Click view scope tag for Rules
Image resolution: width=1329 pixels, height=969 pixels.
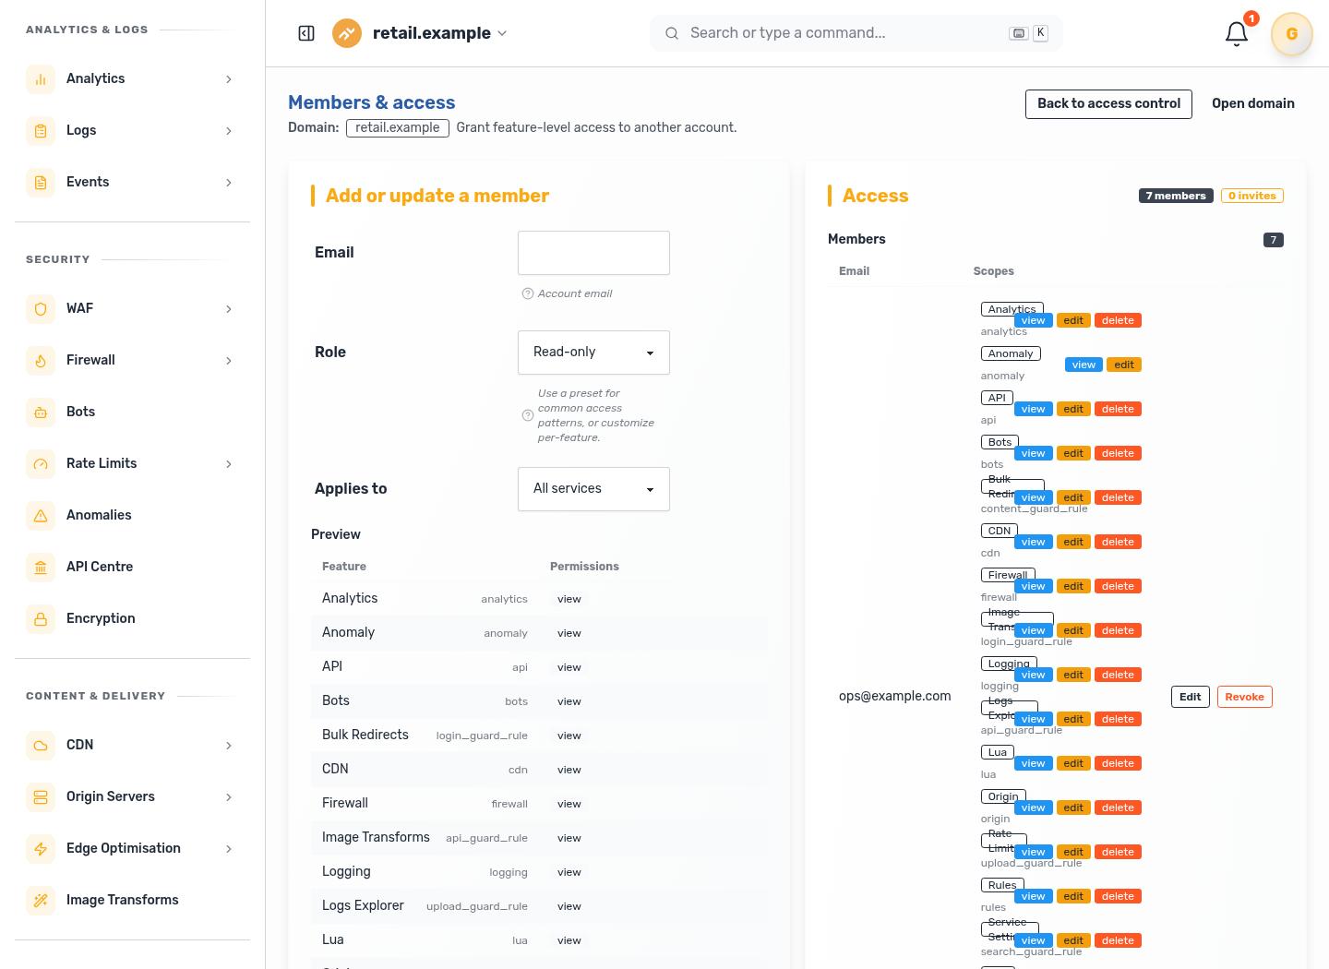pyautogui.click(x=1033, y=896)
